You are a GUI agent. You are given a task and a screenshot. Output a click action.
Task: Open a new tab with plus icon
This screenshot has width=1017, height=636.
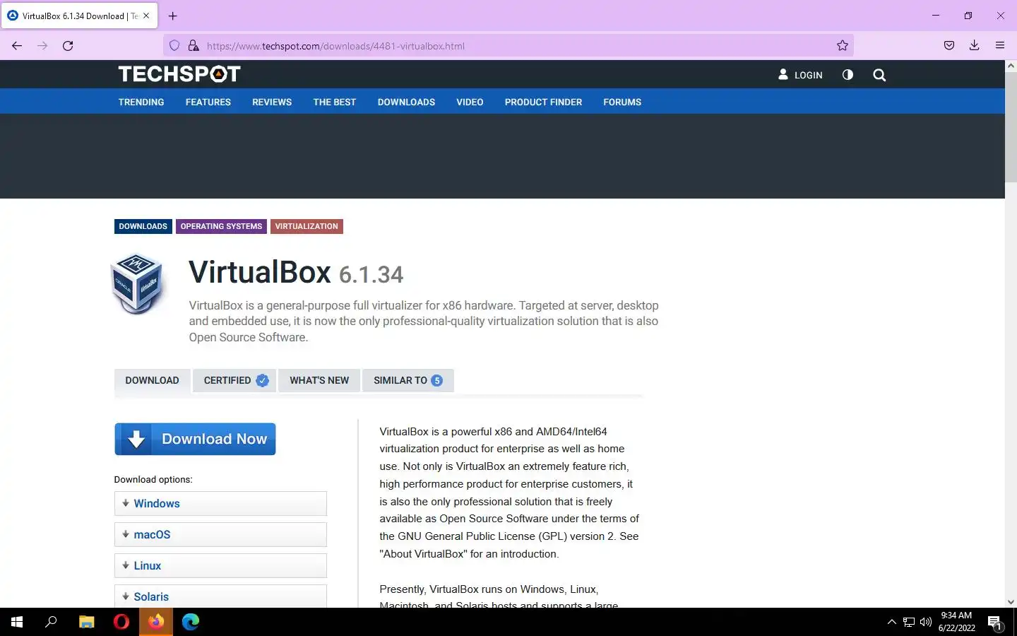pyautogui.click(x=173, y=16)
